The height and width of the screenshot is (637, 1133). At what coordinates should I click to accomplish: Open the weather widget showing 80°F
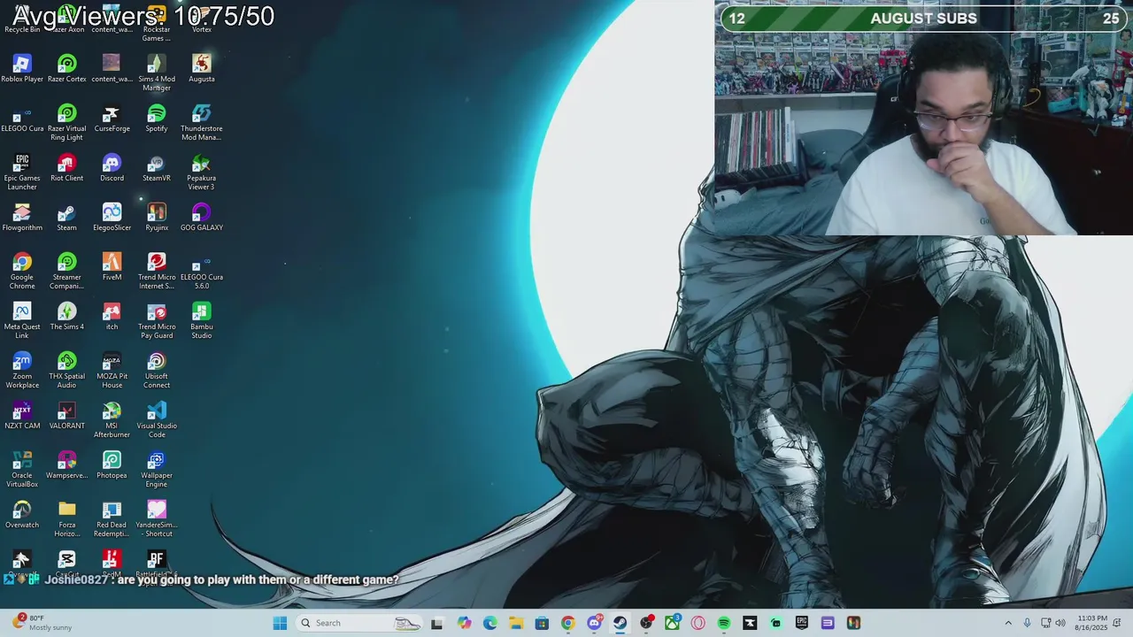point(42,623)
